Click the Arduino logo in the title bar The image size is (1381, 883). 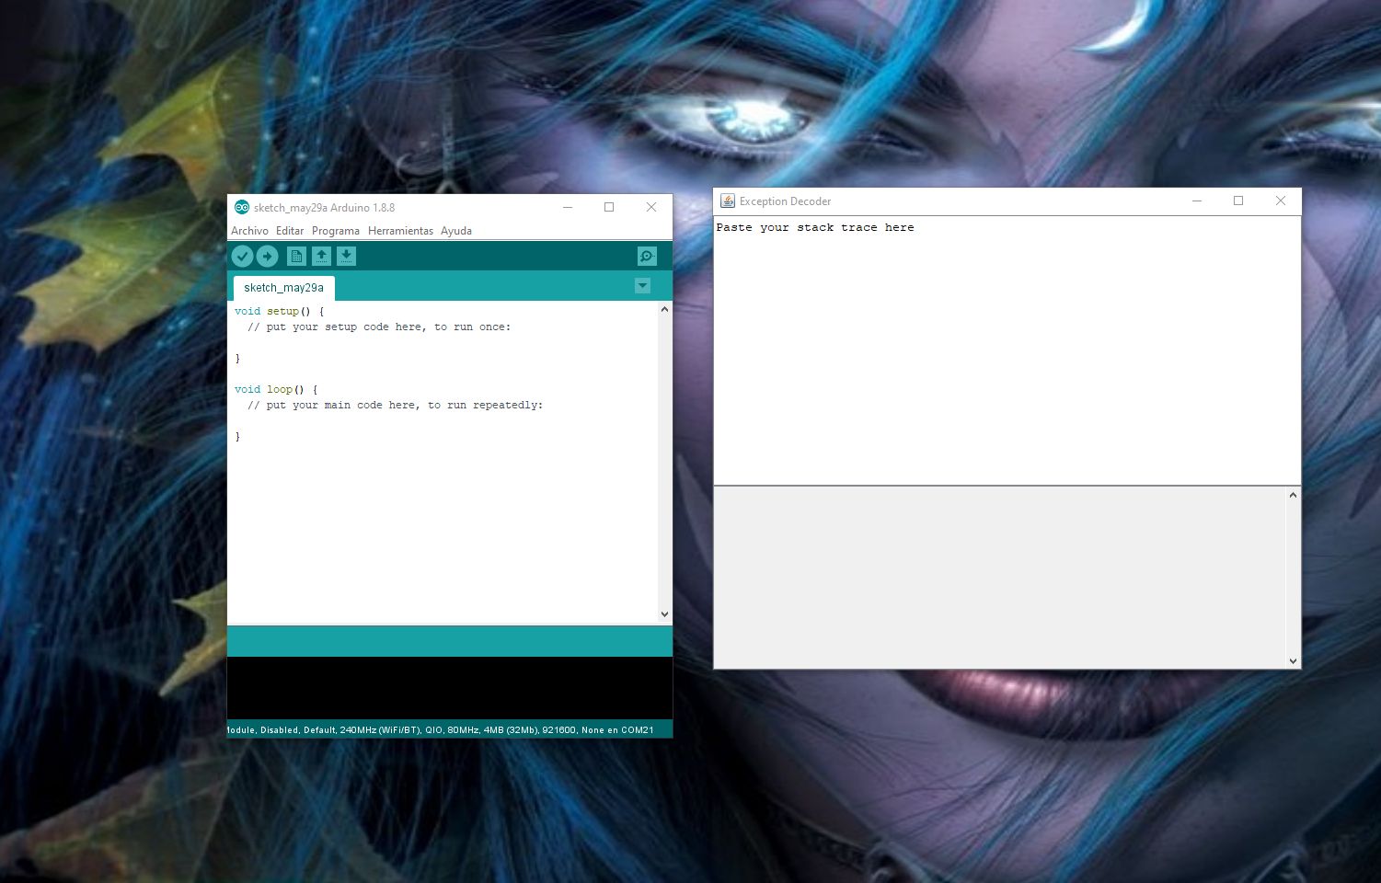[241, 207]
